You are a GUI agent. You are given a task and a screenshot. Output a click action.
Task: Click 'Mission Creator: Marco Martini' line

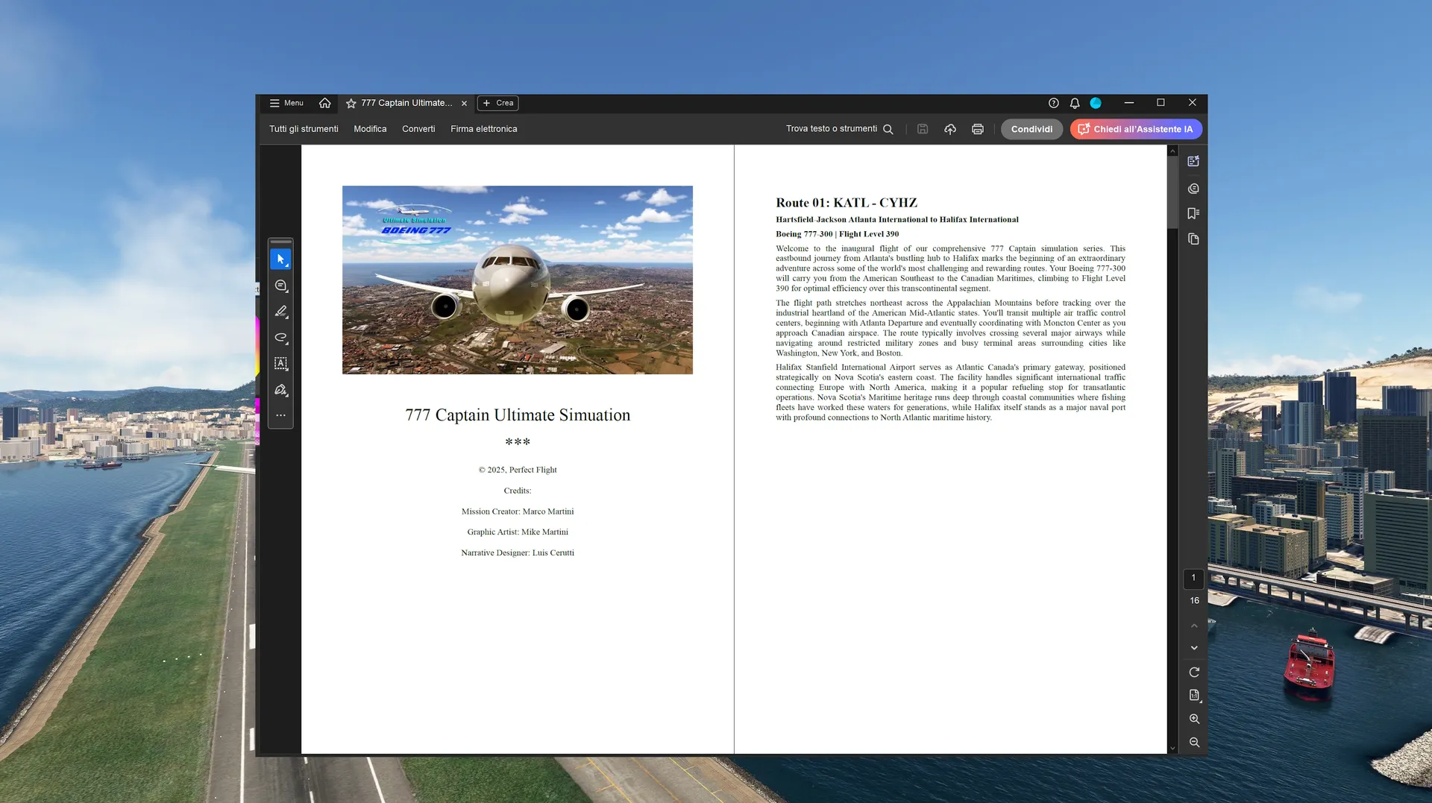(x=518, y=511)
